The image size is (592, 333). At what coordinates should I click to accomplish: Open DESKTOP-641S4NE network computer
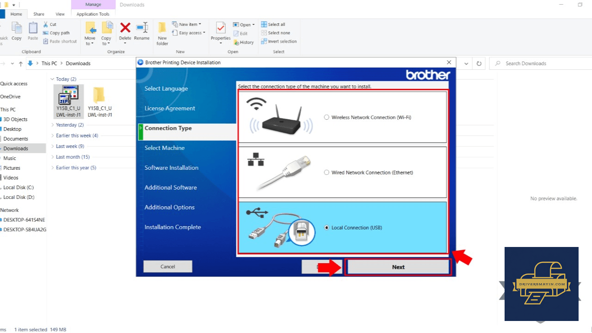[24, 220]
